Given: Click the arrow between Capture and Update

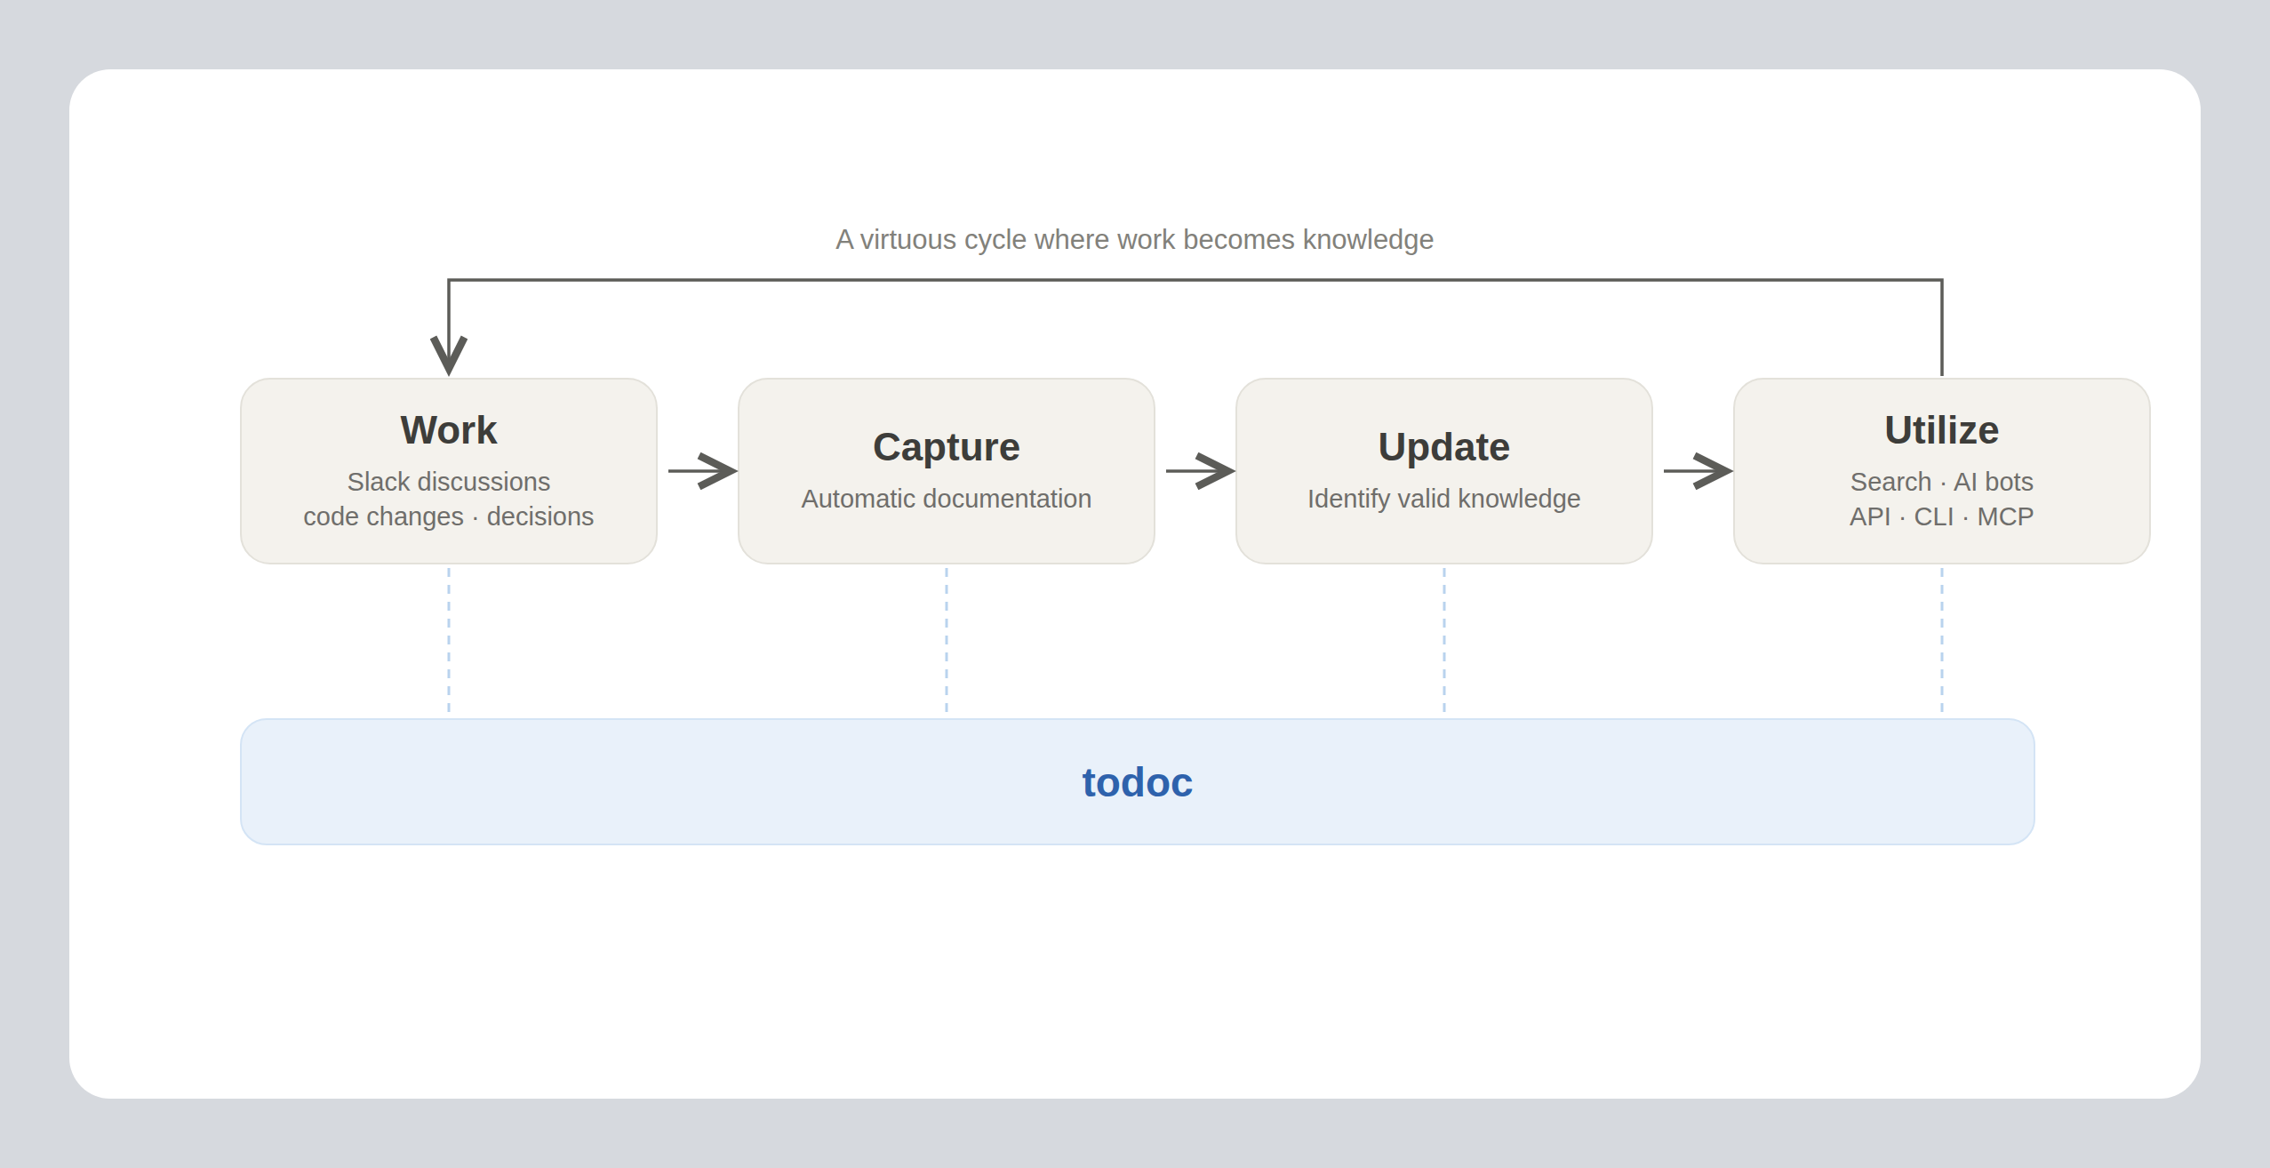Looking at the screenshot, I should (x=1201, y=471).
